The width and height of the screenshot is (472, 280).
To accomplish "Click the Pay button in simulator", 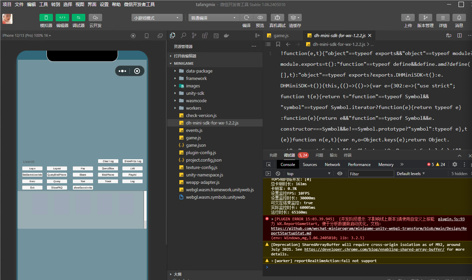I will click(83, 168).
